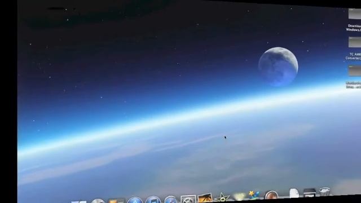Viewport: 361px width, 203px height.
Task: Open the dark stack icon beside Trash
Action: [x=310, y=192]
